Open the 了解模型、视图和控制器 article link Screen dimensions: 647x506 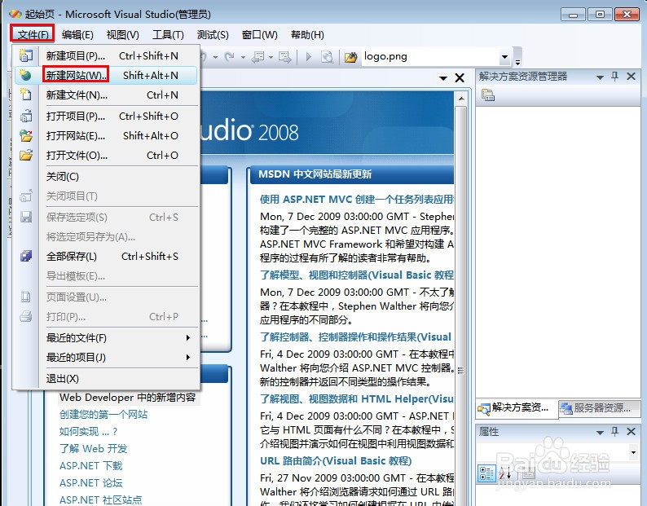pyautogui.click(x=356, y=275)
